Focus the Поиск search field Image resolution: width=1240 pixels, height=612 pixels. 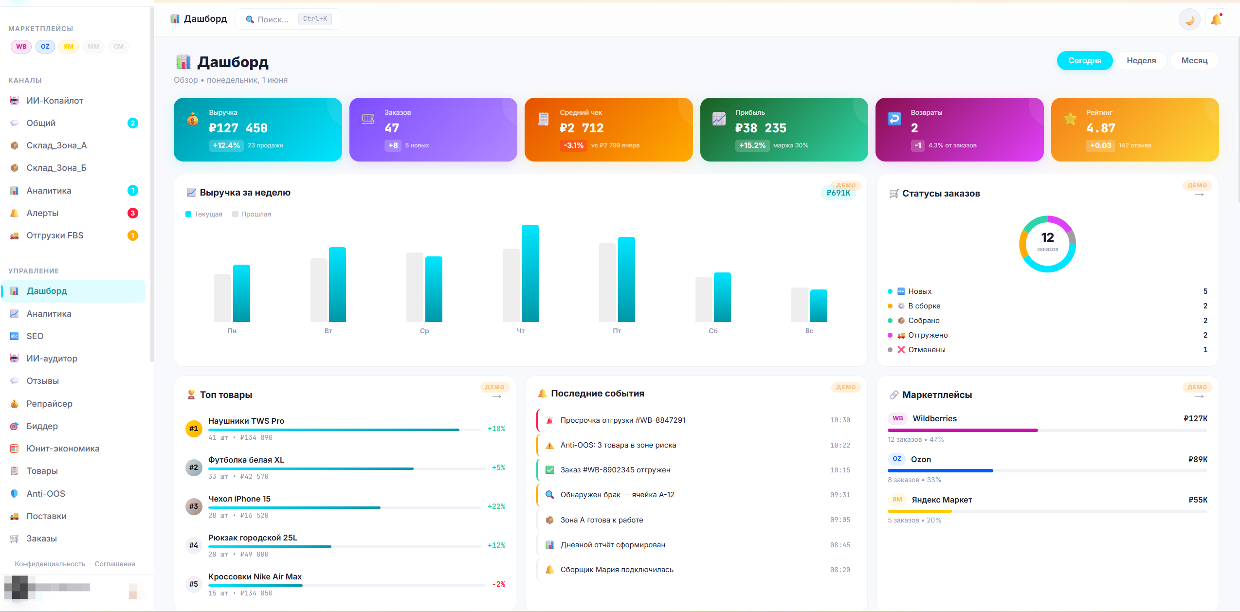click(x=288, y=19)
